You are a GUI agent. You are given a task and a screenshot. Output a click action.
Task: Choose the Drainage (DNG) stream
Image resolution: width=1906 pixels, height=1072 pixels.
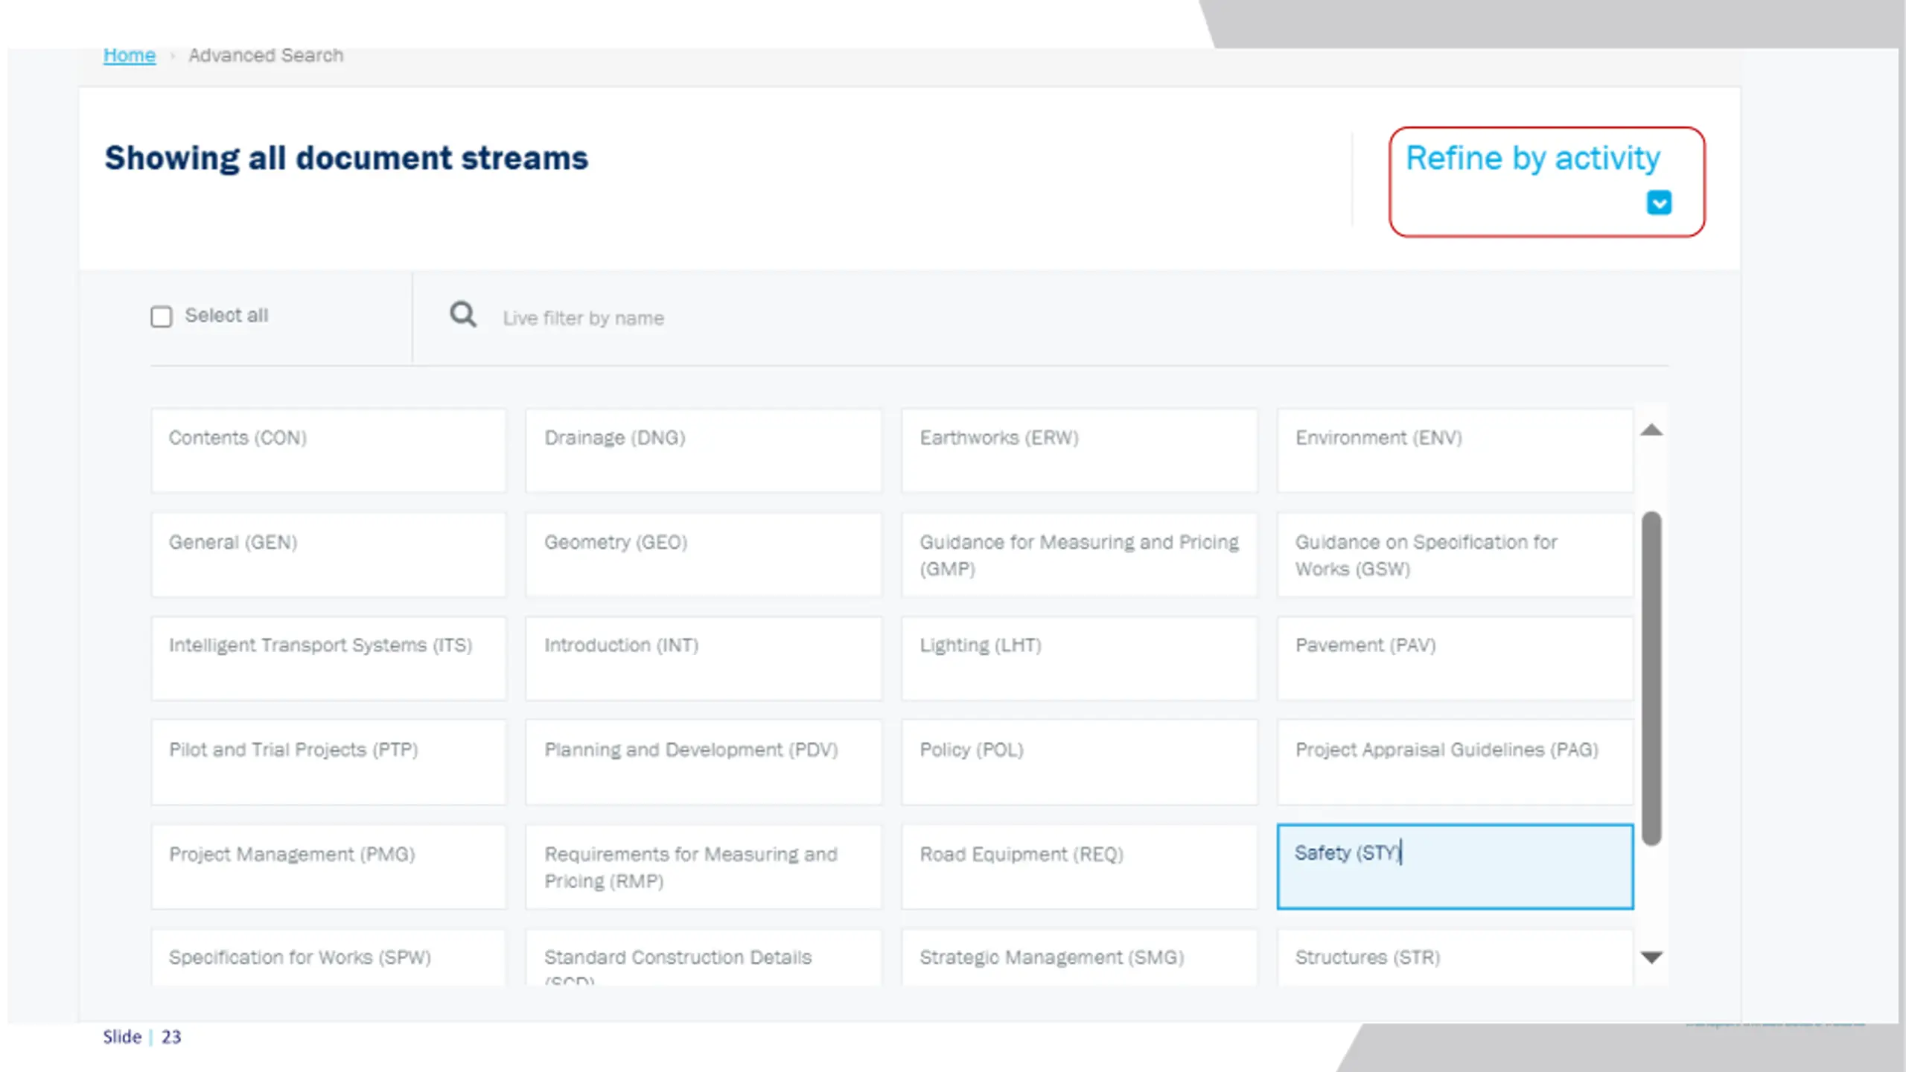coord(704,450)
